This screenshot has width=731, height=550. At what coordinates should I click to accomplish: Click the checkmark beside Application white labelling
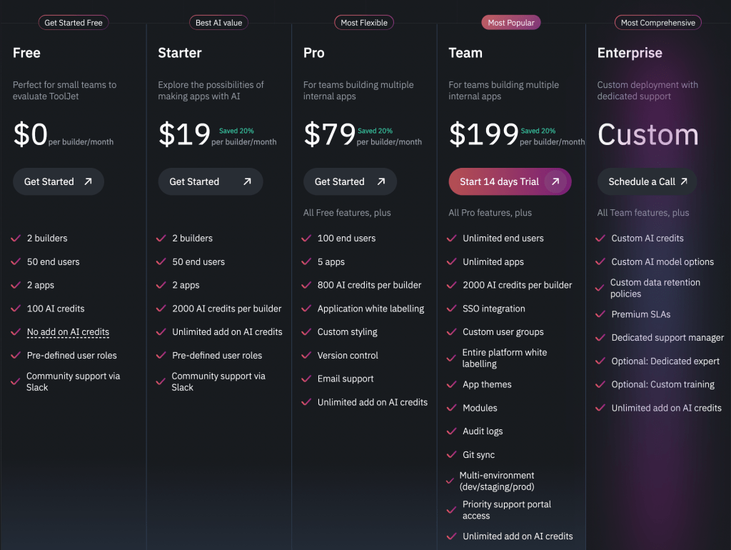[x=306, y=309]
